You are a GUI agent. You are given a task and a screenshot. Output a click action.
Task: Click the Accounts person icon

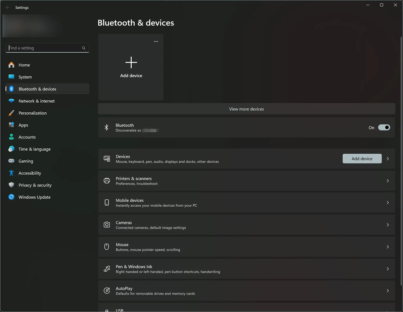(x=11, y=137)
